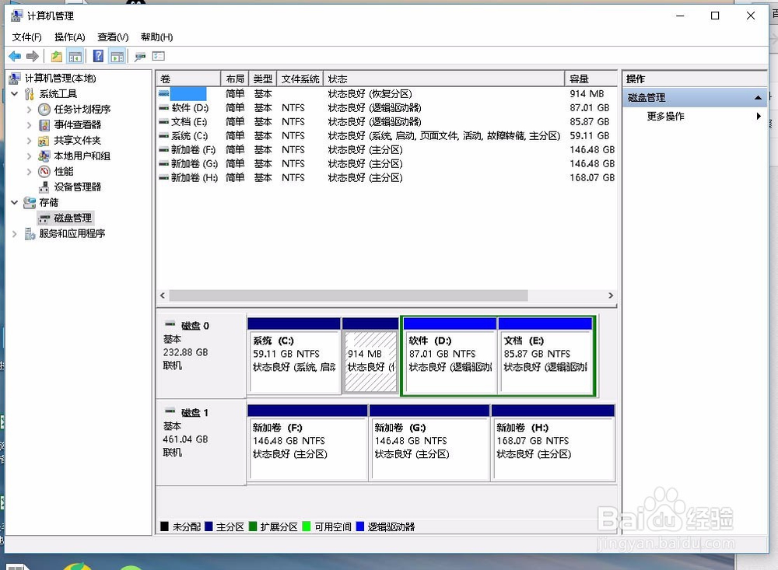Open the 查看(V) menu
The image size is (778, 570).
113,37
